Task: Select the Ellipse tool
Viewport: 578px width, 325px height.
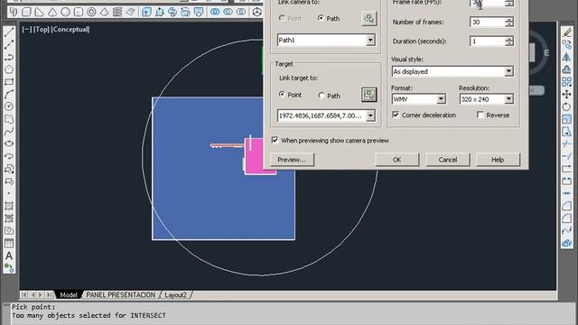Action: (x=9, y=144)
